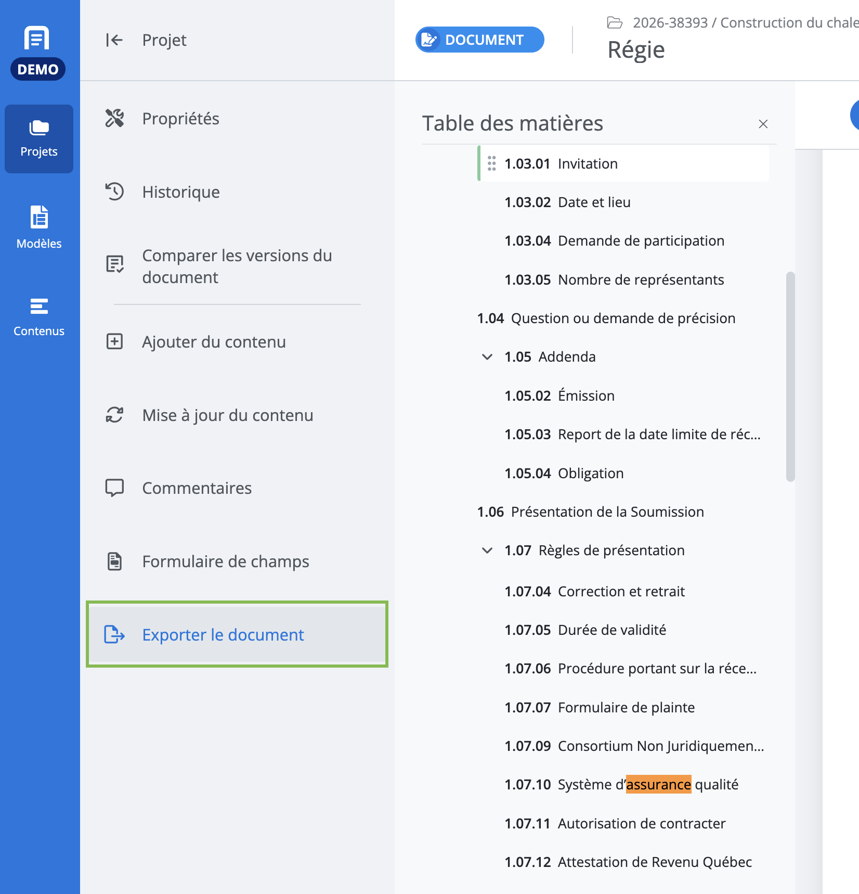This screenshot has width=859, height=894.
Task: Collapse the 1.07 Règles de présentation section
Action: coord(487,551)
